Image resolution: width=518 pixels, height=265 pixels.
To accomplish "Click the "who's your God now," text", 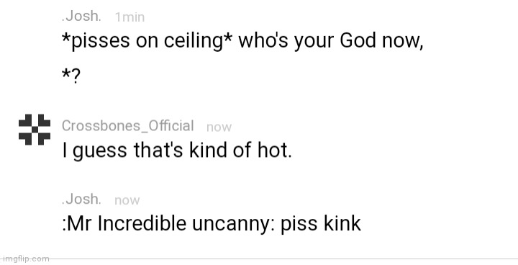I will click(331, 41).
